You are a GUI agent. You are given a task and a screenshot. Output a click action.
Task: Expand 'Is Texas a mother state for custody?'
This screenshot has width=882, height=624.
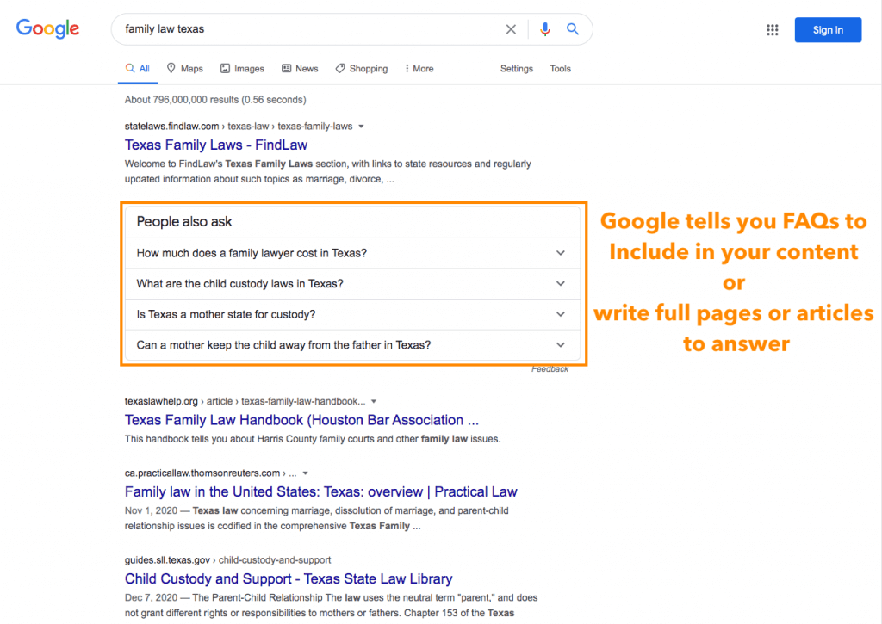pos(352,314)
